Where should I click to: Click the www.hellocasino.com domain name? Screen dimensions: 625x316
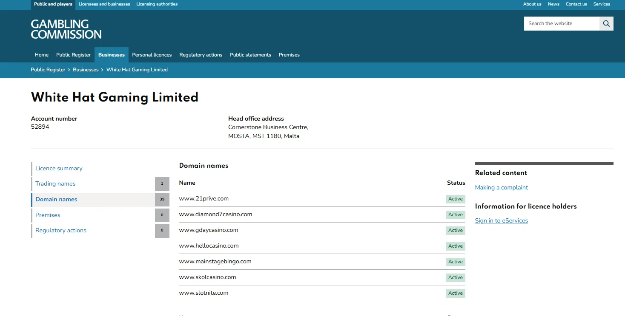coord(209,245)
